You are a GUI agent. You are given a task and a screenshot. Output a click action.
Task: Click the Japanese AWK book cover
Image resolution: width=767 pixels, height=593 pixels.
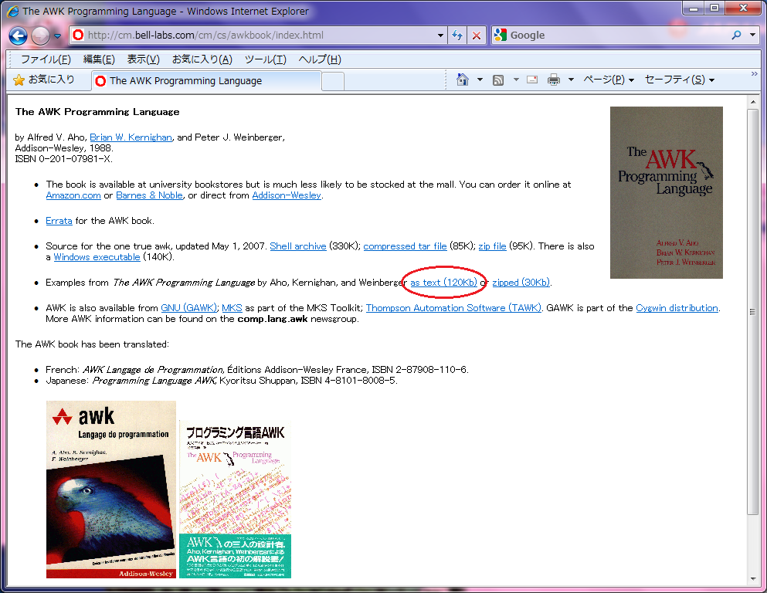[236, 499]
